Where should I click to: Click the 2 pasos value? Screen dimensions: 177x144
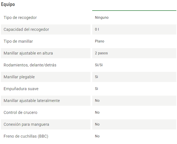coord(101,53)
